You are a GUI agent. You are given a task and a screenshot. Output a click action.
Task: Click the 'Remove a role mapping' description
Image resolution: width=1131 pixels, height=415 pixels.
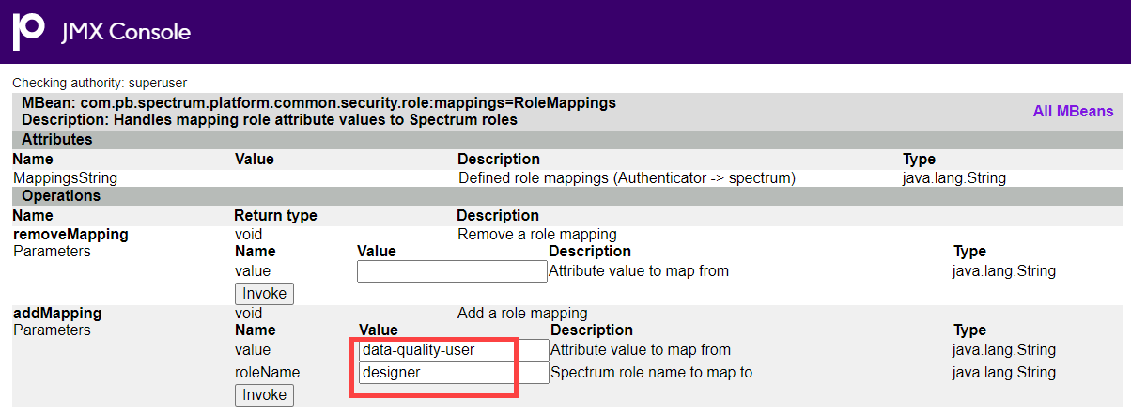pos(537,234)
